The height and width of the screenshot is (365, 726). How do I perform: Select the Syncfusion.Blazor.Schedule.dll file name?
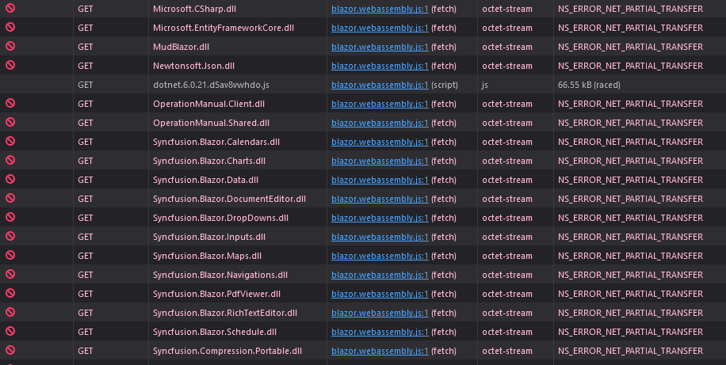215,332
